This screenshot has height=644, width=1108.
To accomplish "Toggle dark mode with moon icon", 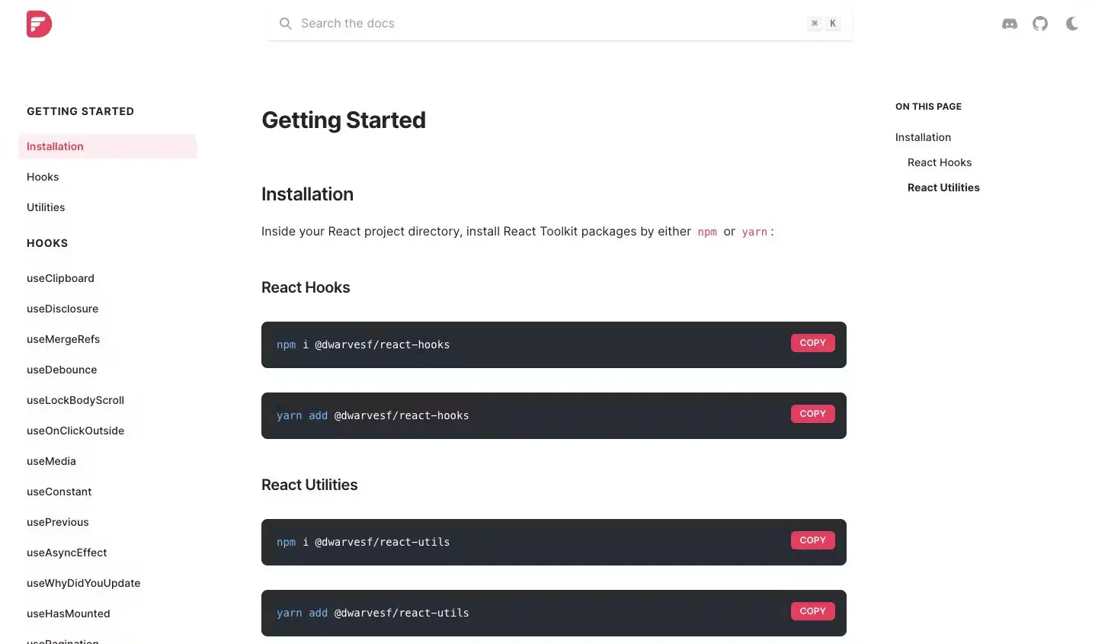I will click(1072, 24).
